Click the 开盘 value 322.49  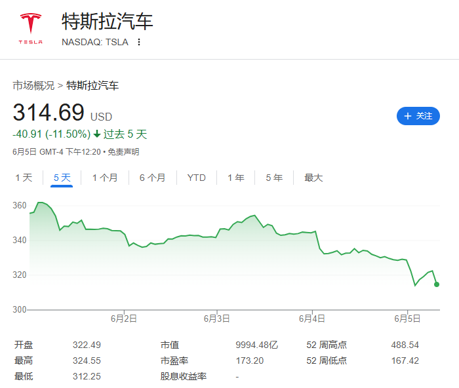(87, 345)
